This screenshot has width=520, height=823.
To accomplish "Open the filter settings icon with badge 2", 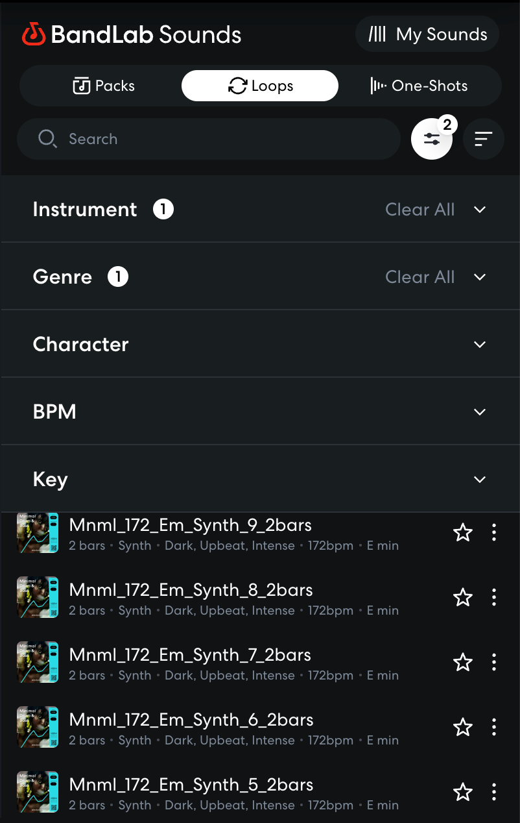I will click(x=432, y=138).
